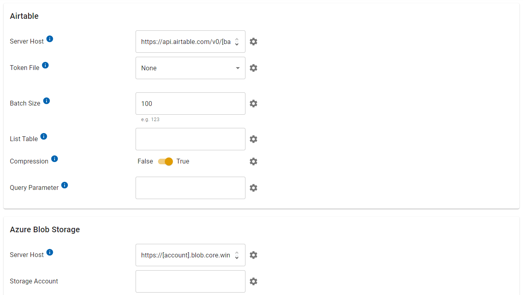Image resolution: width=523 pixels, height=295 pixels.
Task: Click Token File info icon
Action: coord(45,65)
